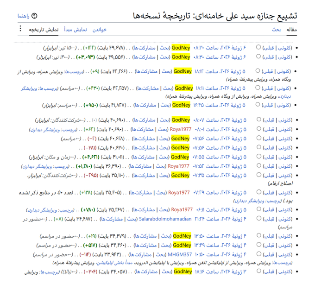This screenshot has width=315, height=284.
Task: Open the July 5 07:55 timestamp link
Action: pos(220,157)
